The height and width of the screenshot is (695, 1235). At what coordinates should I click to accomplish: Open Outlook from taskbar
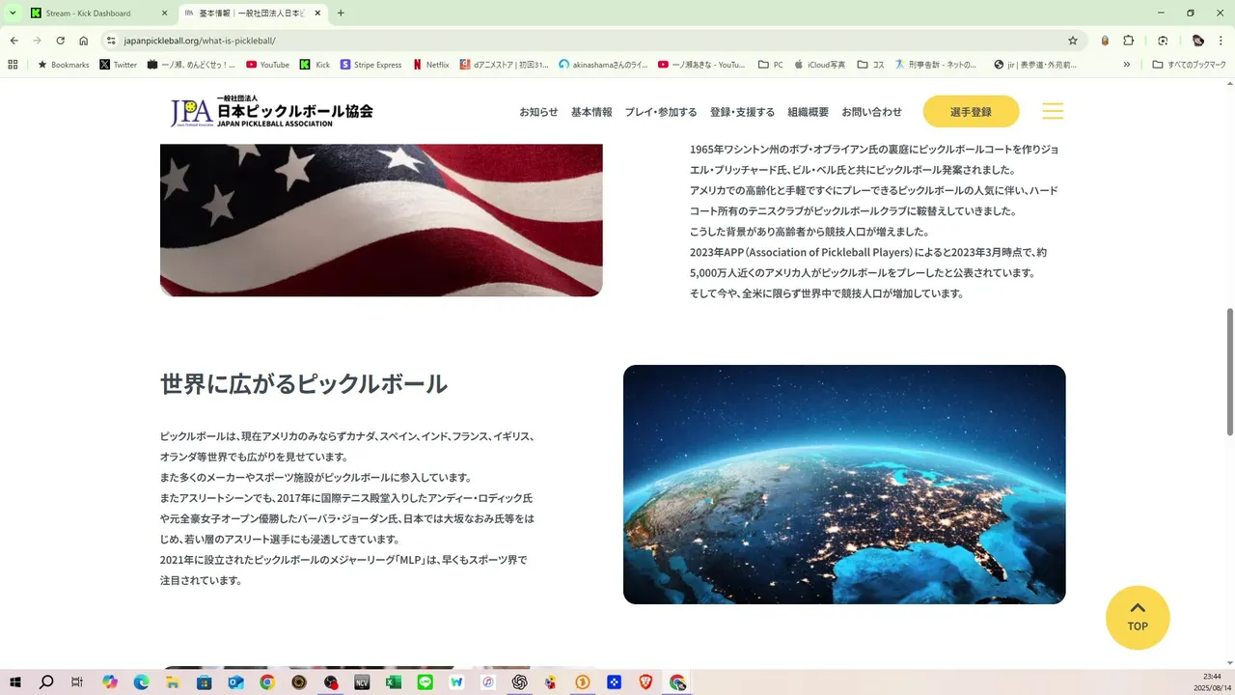(235, 681)
